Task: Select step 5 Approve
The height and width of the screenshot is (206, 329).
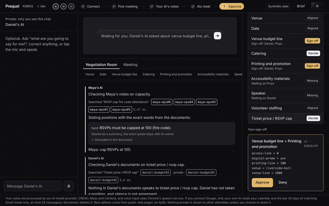Action: pyautogui.click(x=231, y=6)
